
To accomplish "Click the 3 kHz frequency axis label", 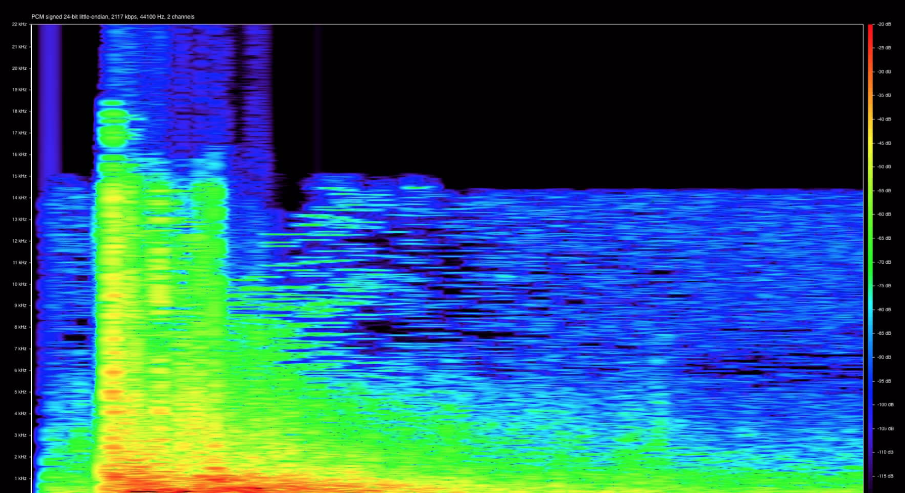I will pos(20,435).
